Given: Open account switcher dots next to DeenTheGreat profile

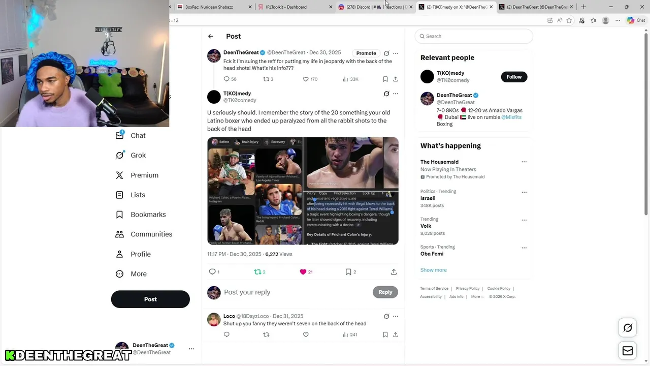Looking at the screenshot, I should [191, 349].
